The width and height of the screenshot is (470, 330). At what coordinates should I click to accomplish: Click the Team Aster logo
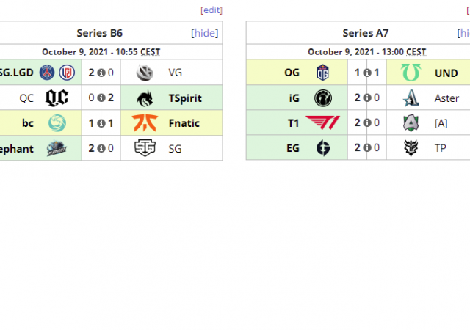410,98
